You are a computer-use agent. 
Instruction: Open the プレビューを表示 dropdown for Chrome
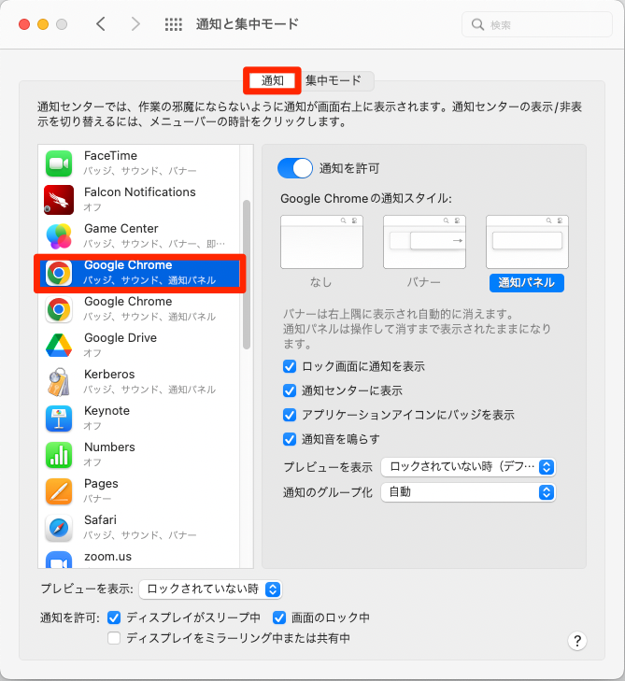[468, 467]
